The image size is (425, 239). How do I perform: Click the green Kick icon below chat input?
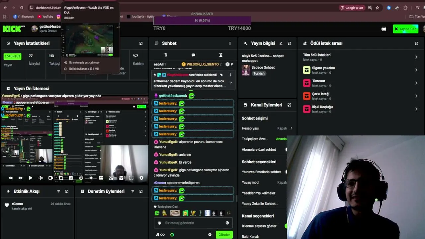pos(172,235)
